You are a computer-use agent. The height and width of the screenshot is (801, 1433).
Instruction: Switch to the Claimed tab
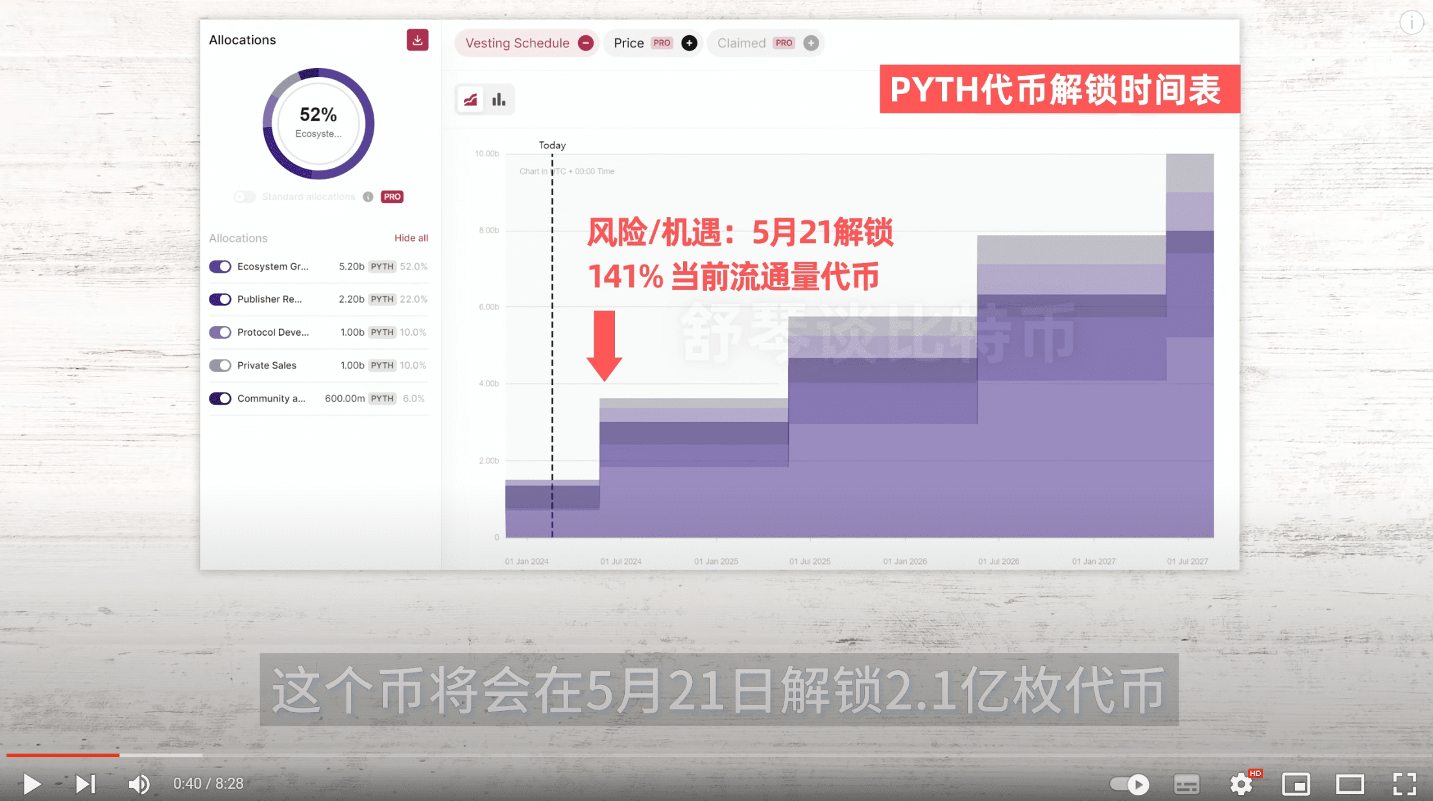(741, 43)
